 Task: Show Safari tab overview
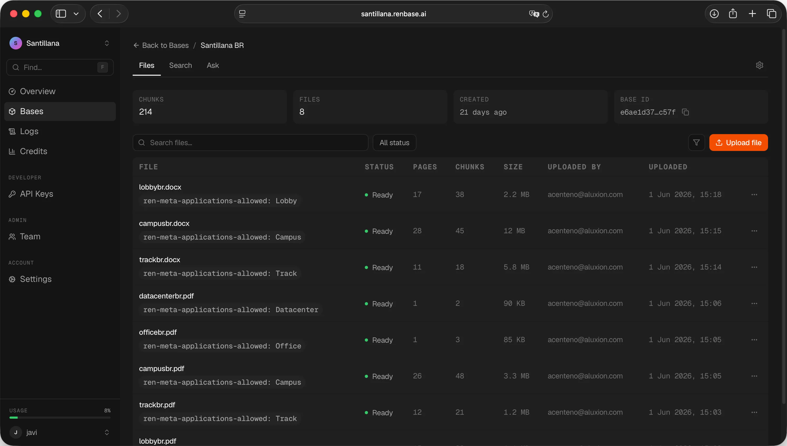[771, 14]
